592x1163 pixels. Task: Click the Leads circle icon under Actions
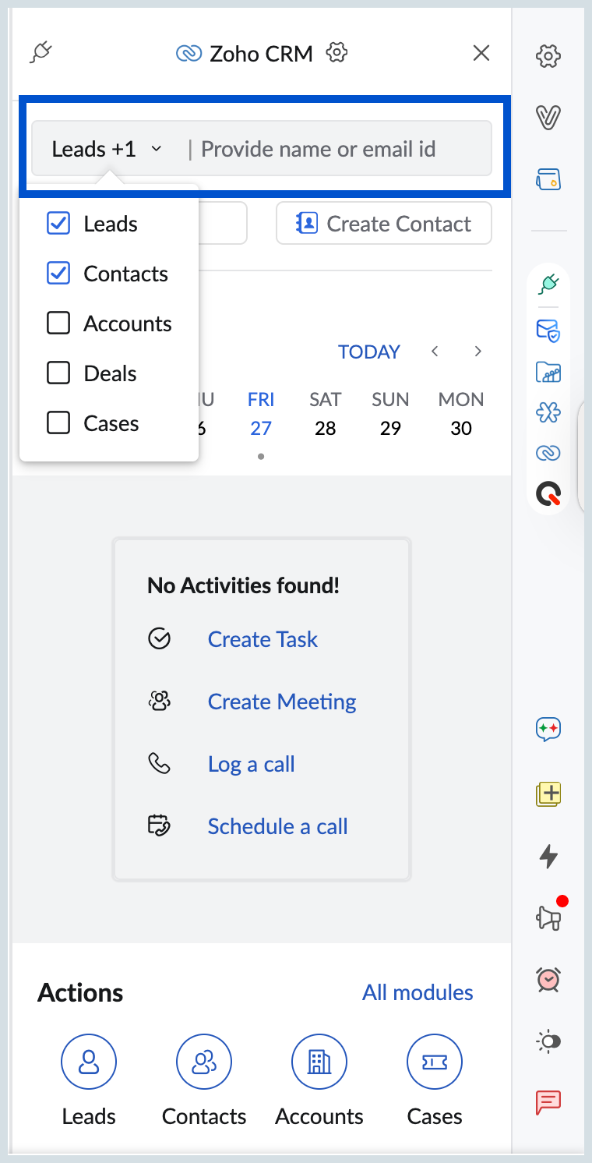89,1062
